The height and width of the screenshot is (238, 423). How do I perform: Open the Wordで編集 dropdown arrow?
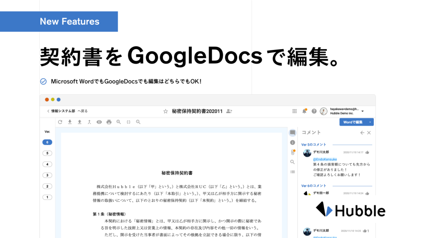(370, 122)
